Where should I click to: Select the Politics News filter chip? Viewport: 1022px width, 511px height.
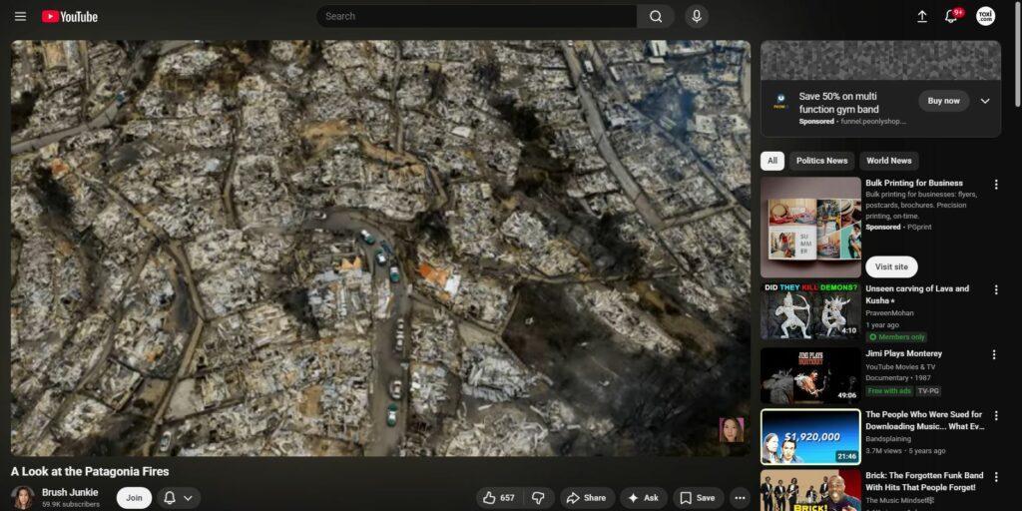[821, 161]
